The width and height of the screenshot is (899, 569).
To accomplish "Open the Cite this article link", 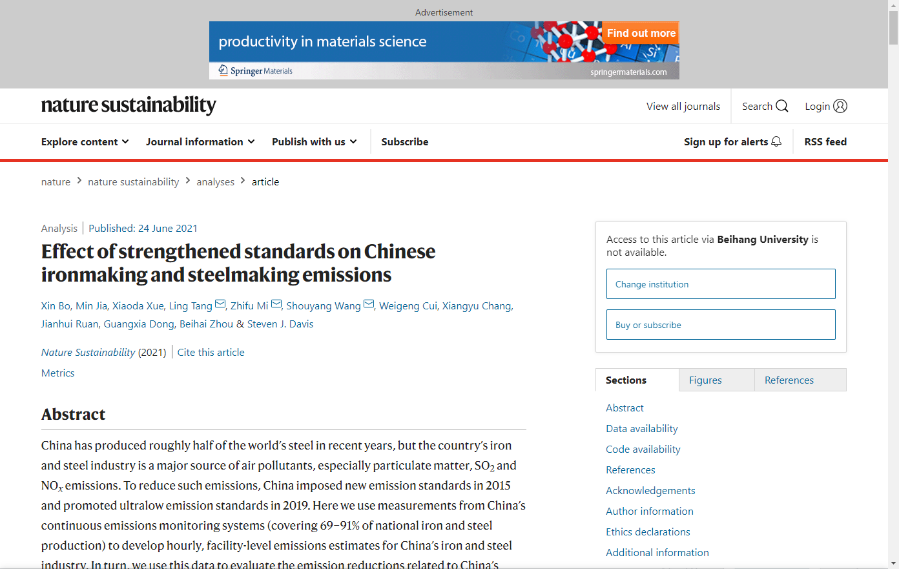I will click(x=211, y=352).
